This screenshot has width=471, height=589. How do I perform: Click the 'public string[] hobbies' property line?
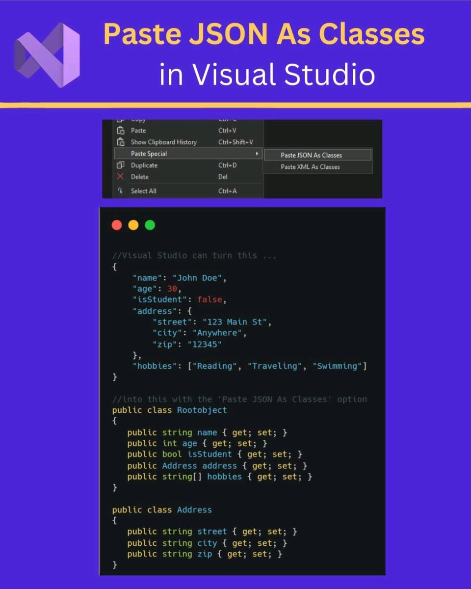[220, 477]
